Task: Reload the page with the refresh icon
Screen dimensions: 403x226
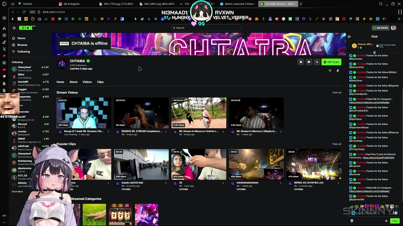Action: (x=24, y=12)
